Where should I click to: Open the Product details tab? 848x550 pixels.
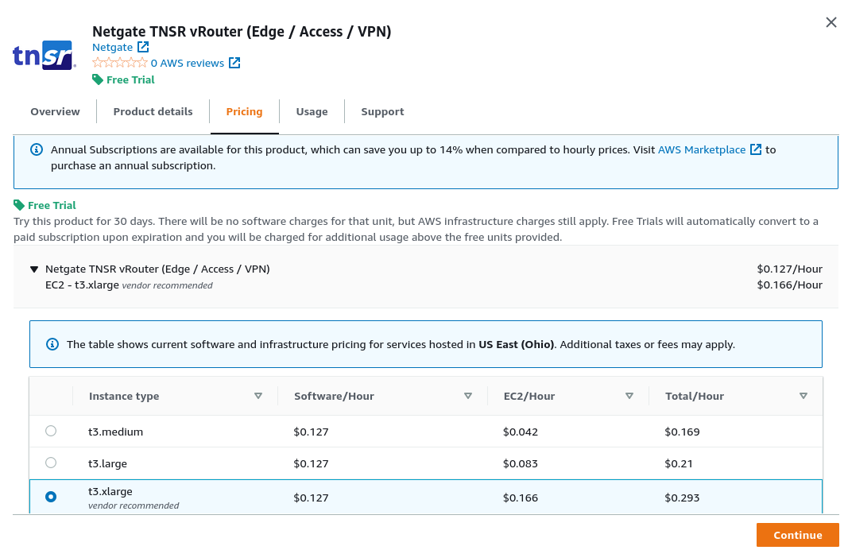tap(153, 111)
